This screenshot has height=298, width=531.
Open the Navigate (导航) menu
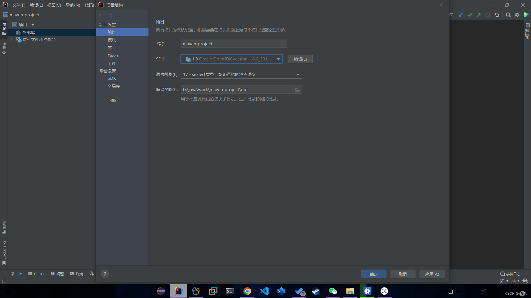tap(73, 5)
